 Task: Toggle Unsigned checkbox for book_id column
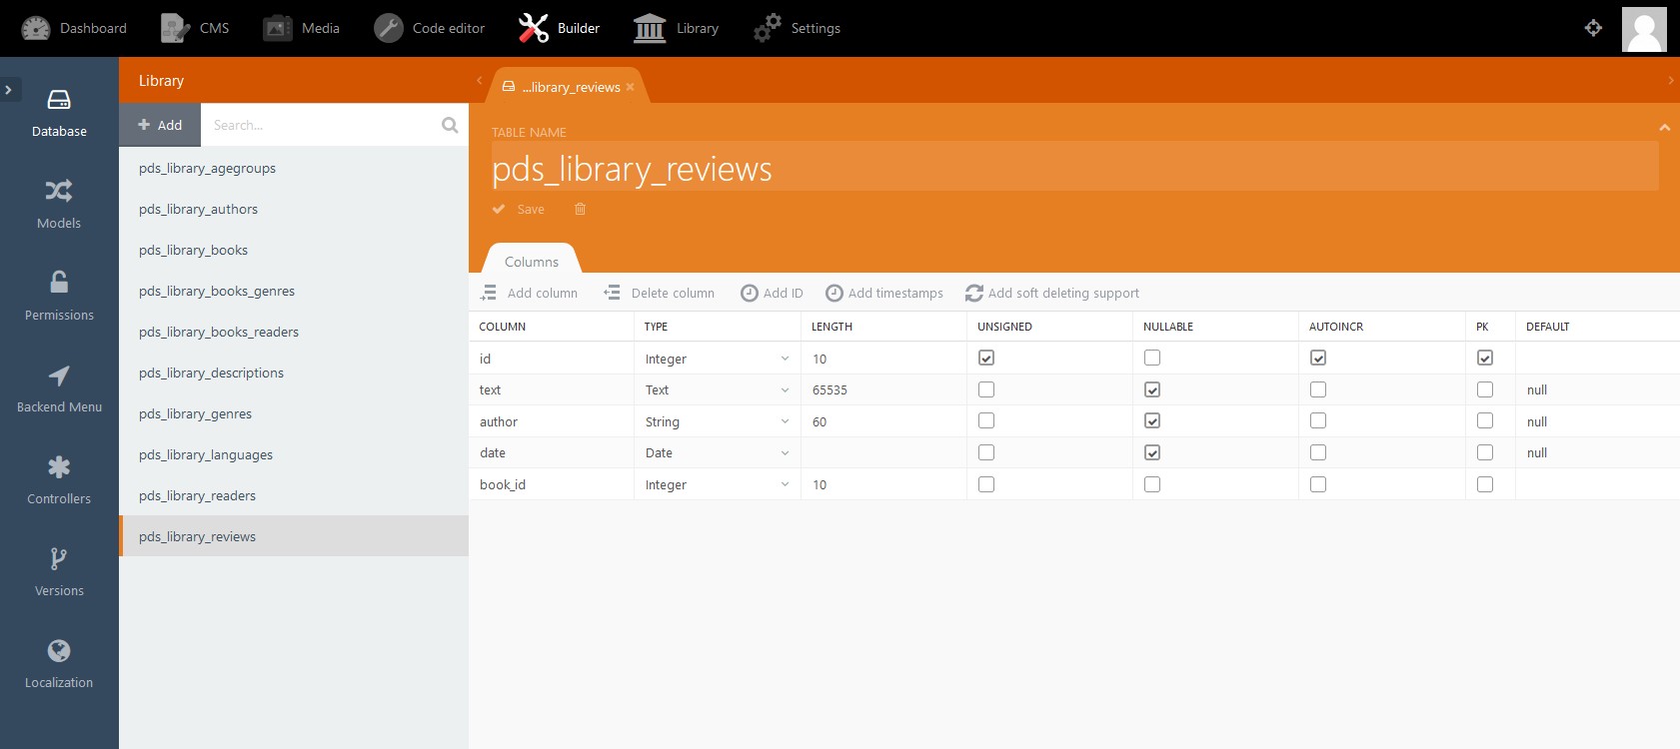(x=986, y=484)
